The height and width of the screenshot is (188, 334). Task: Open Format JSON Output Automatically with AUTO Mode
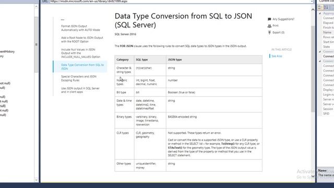(80, 28)
